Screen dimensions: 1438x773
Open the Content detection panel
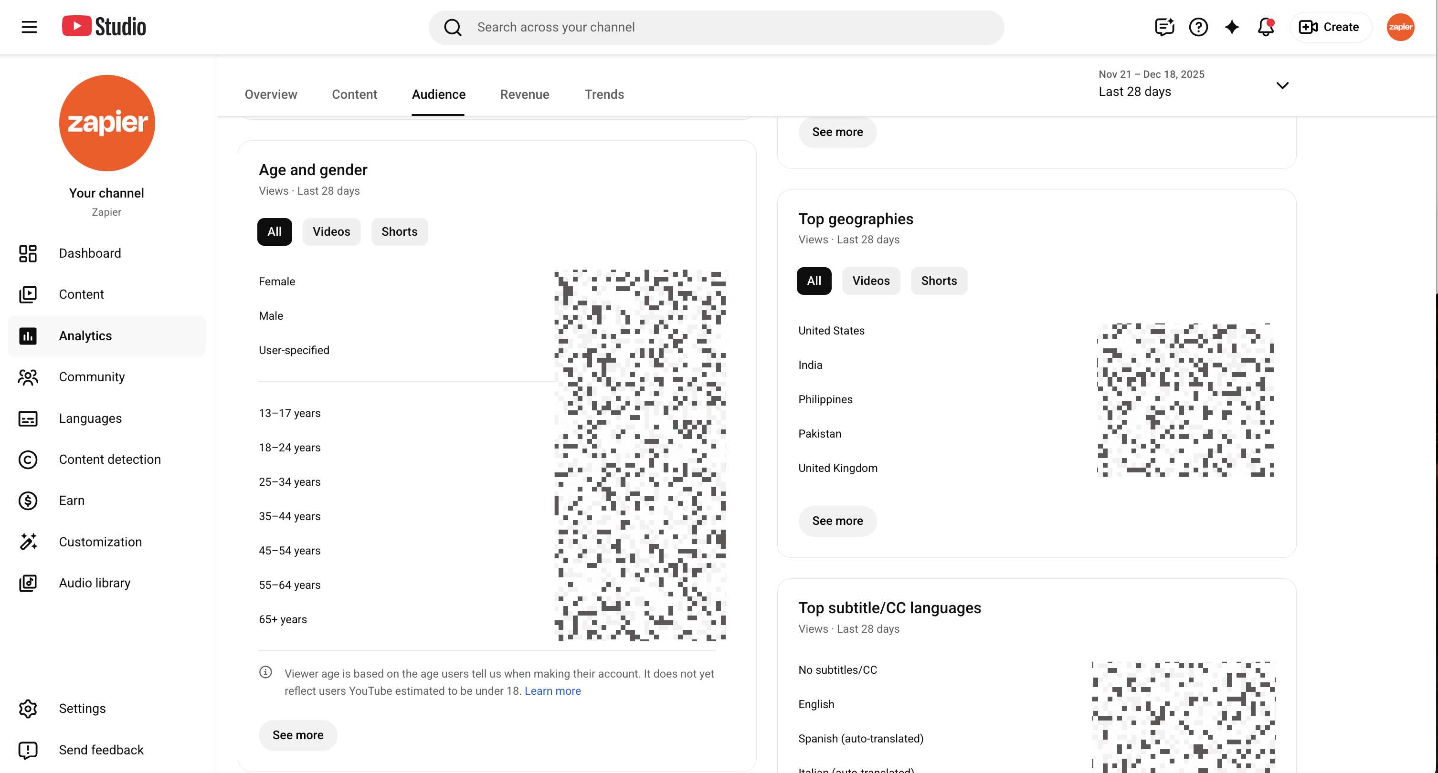coord(109,460)
